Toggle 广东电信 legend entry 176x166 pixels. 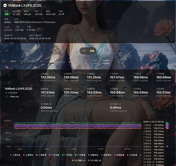[54, 155]
